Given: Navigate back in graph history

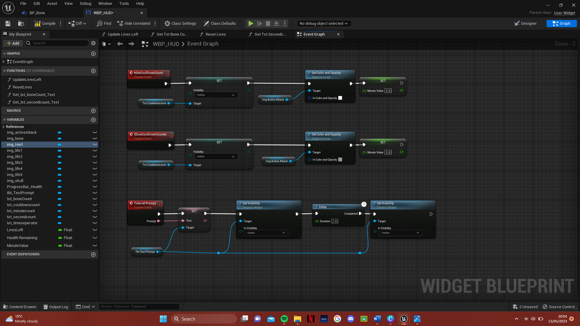Looking at the screenshot, I should pyautogui.click(x=120, y=44).
